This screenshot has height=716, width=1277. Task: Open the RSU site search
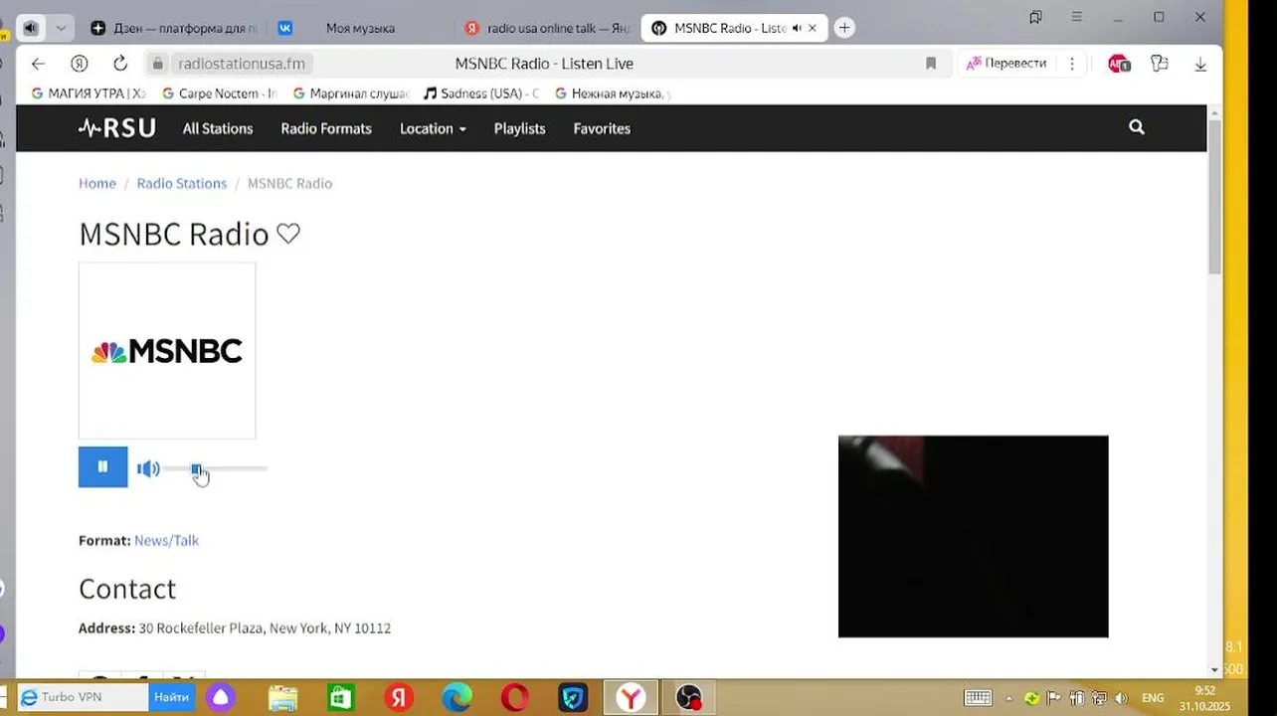point(1137,127)
